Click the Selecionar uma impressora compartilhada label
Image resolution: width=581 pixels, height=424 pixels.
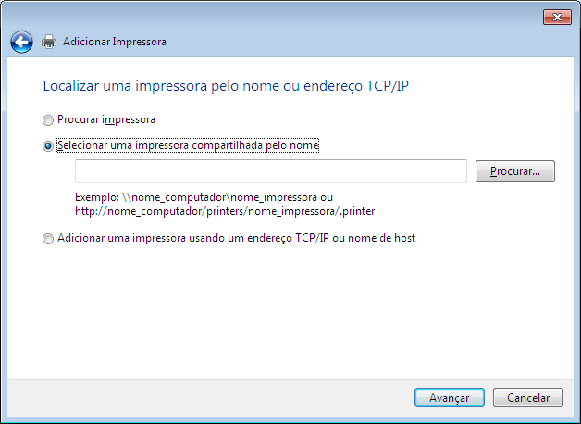(188, 145)
